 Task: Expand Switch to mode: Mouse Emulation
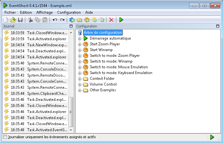[x=80, y=67]
